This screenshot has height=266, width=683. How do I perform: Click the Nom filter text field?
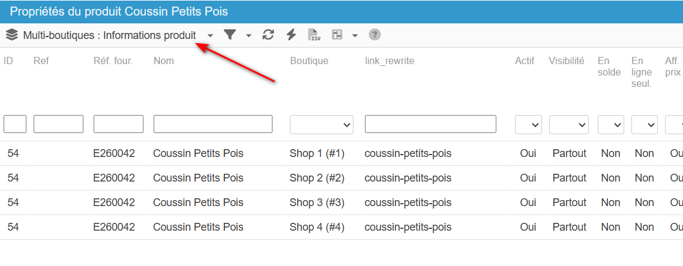(213, 124)
